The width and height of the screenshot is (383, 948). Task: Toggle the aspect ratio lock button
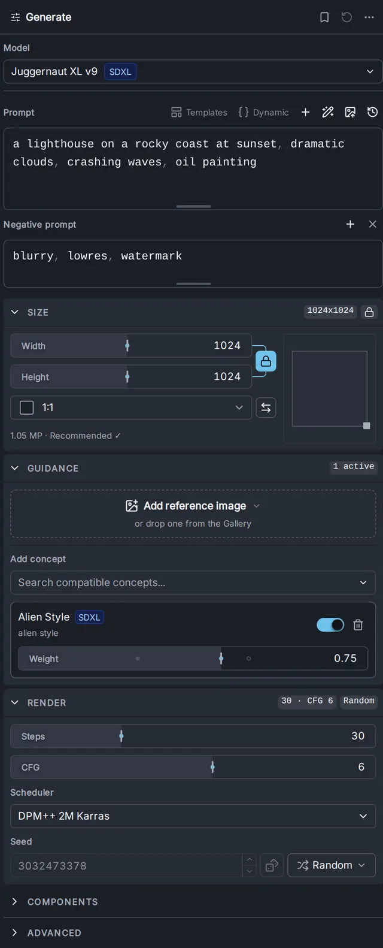pyautogui.click(x=266, y=361)
